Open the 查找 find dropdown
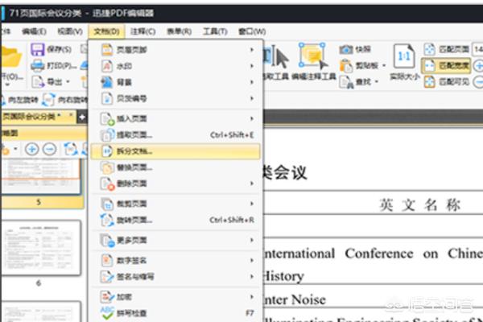Image resolution: width=483 pixels, height=322 pixels. 377,82
